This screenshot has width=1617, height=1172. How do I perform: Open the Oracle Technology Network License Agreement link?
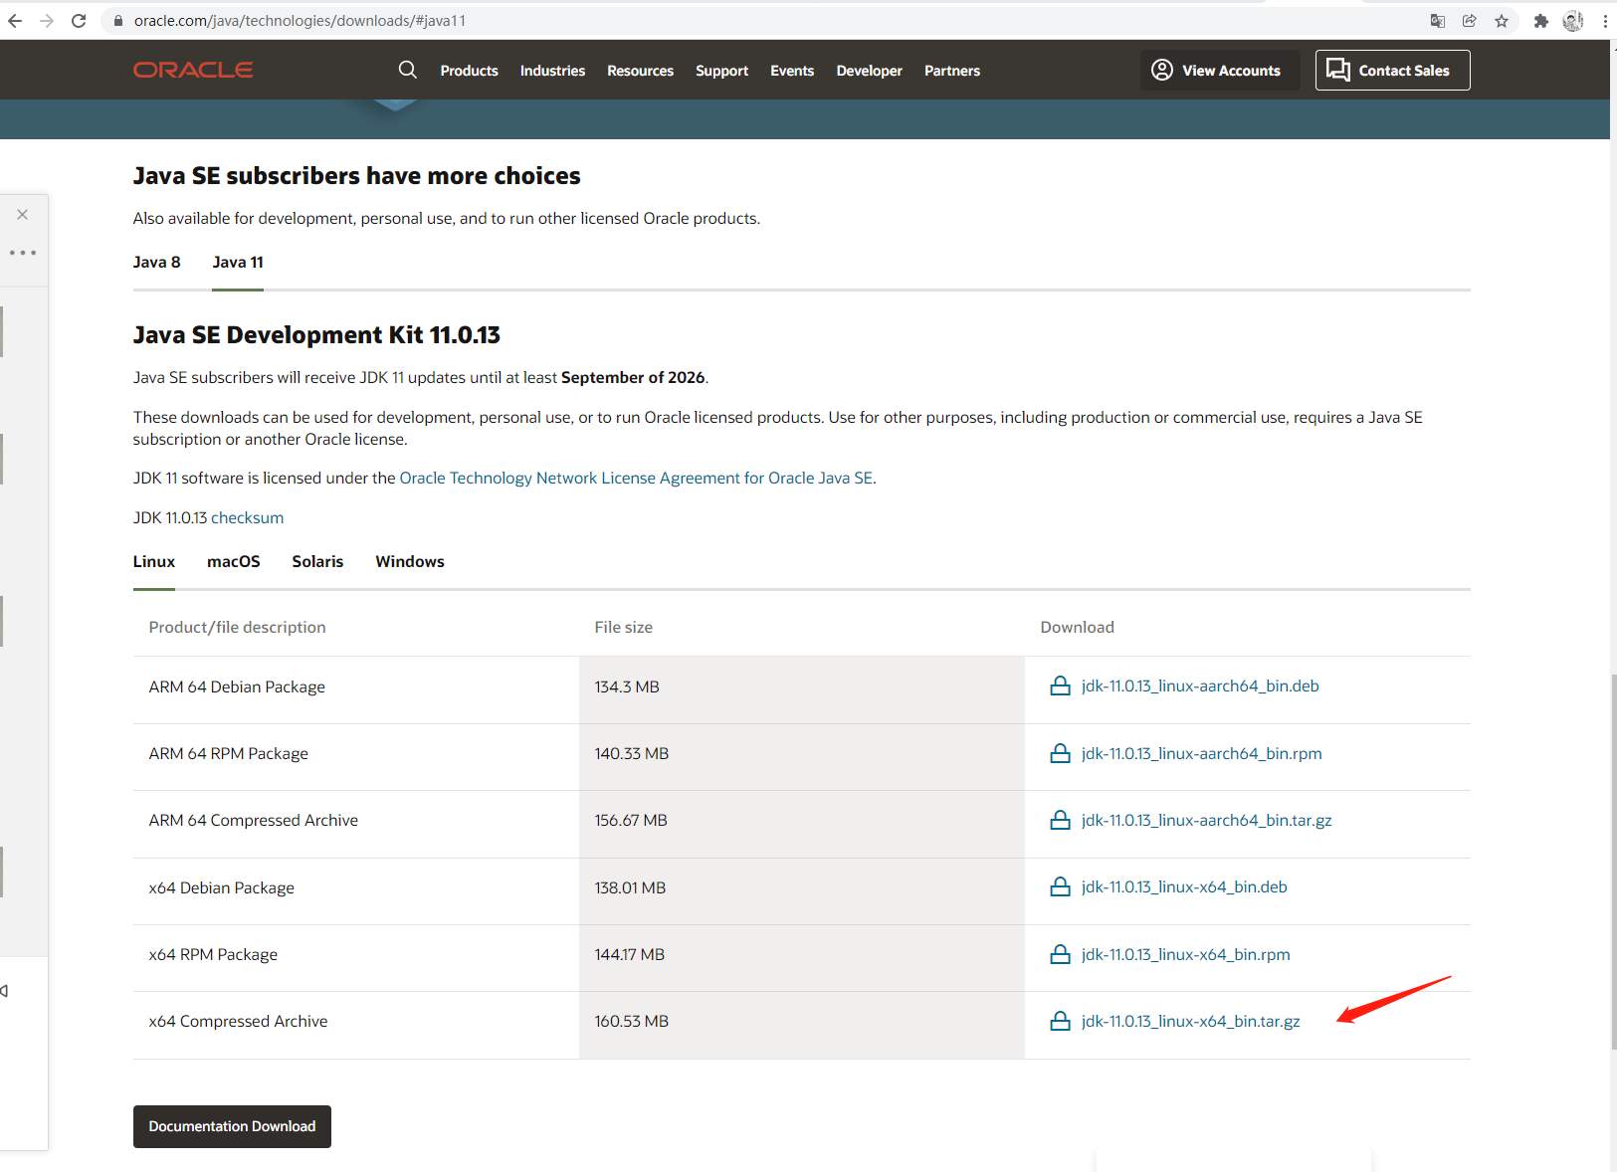coord(636,479)
